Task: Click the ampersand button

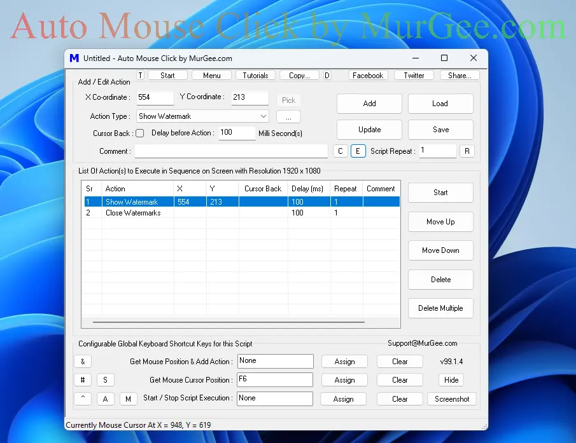Action: 83,362
